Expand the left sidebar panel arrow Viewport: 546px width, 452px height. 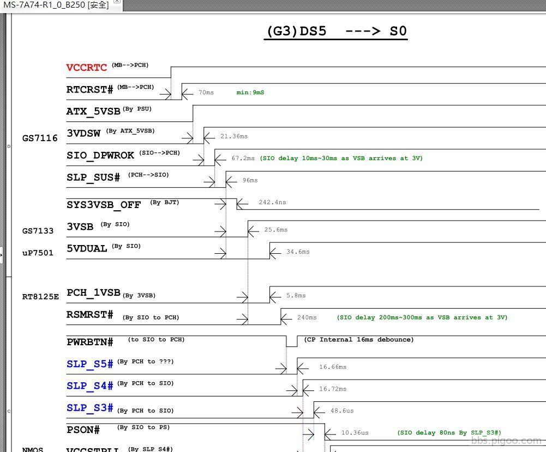(3, 254)
